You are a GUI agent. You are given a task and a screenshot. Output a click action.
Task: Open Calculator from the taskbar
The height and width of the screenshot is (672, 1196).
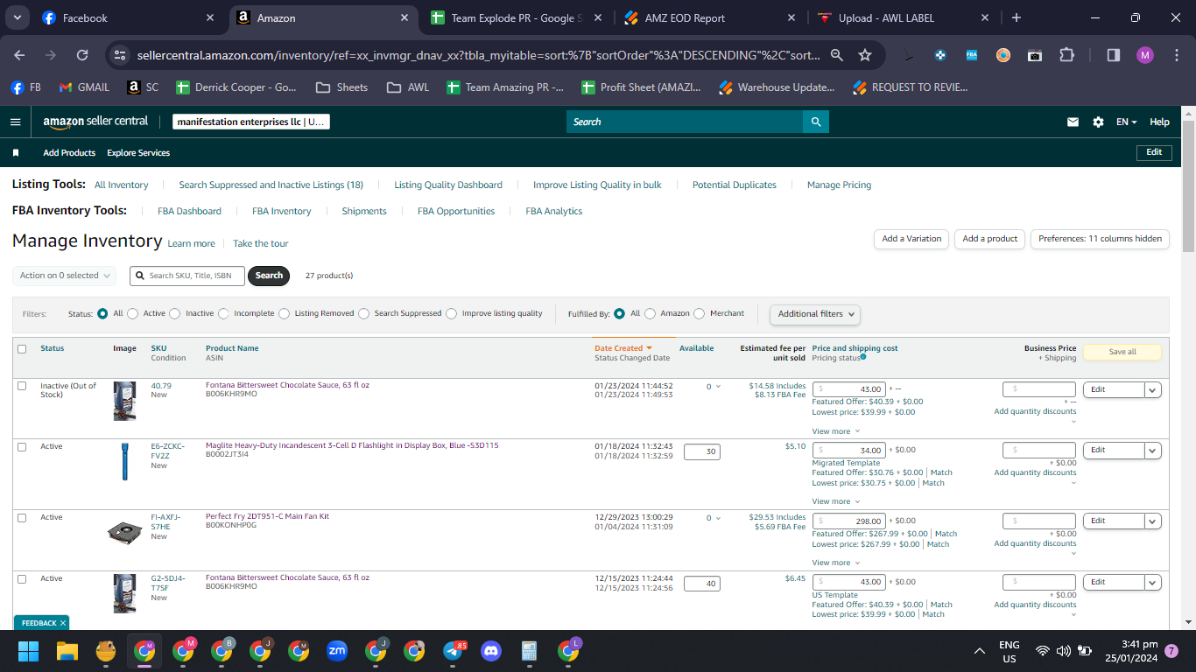click(x=529, y=651)
